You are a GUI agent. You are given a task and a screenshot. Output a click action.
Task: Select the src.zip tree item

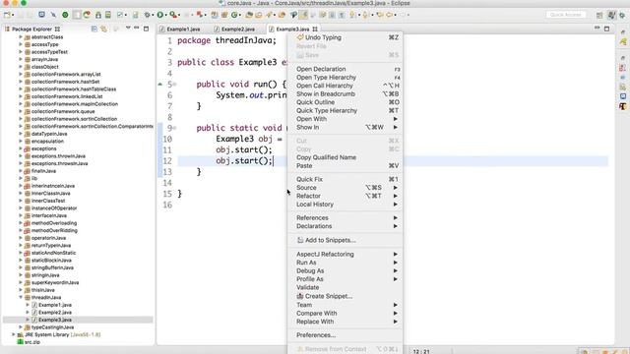click(x=32, y=342)
